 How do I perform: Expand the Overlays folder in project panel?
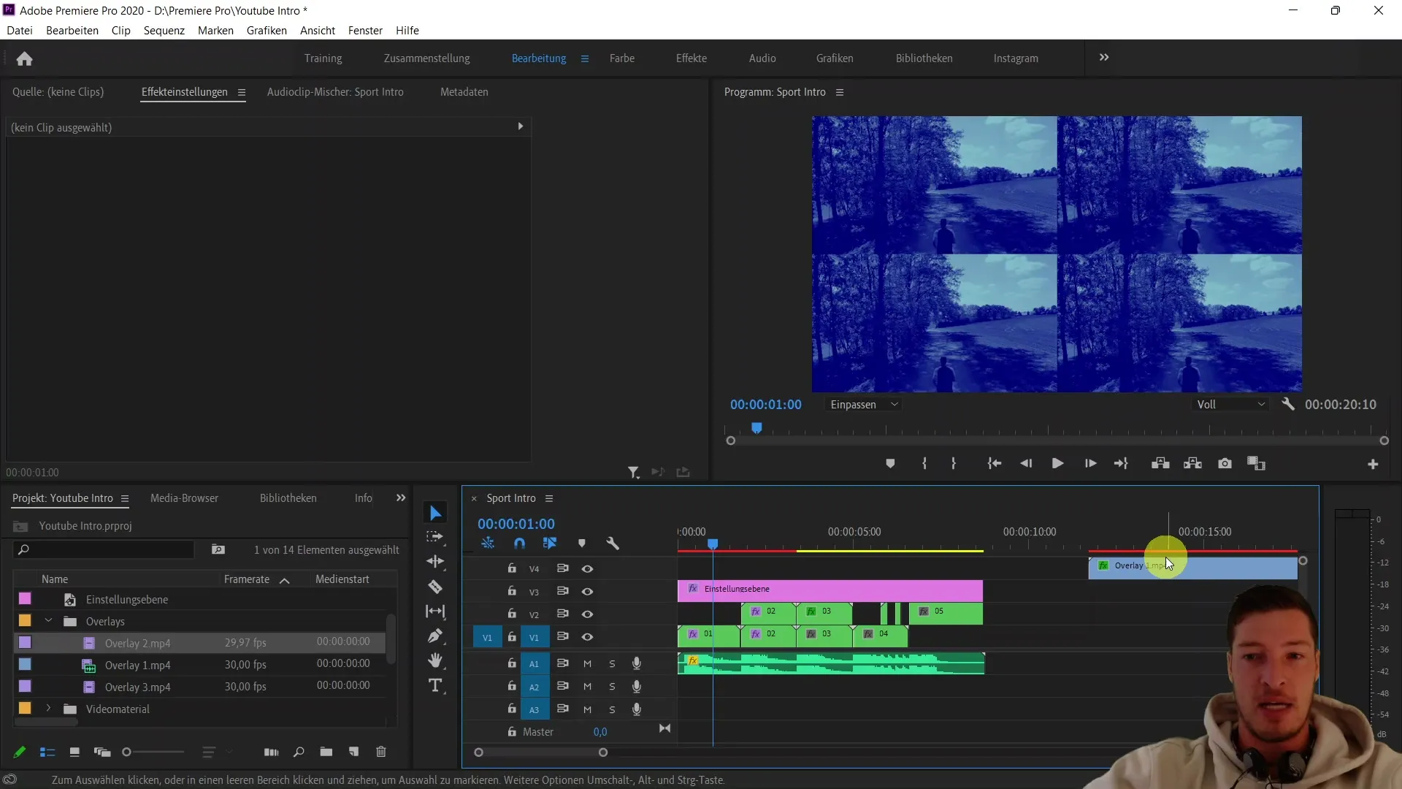point(48,622)
